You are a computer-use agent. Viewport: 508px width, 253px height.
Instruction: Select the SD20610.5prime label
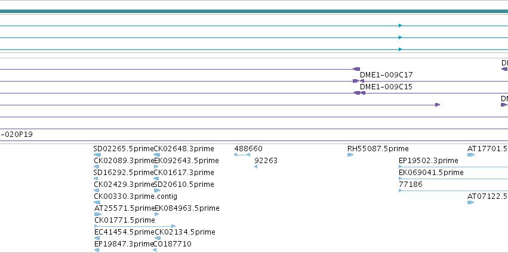tap(184, 185)
